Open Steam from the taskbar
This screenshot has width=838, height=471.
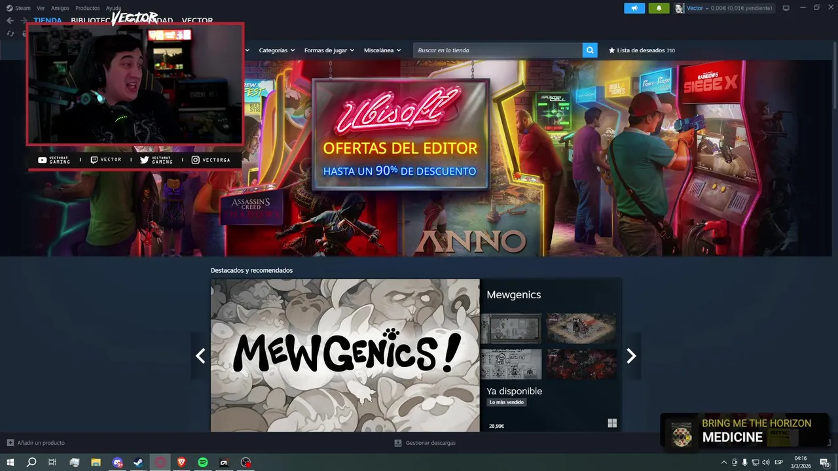coord(138,462)
